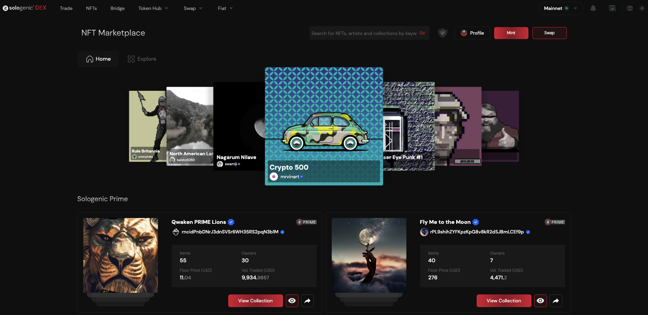The height and width of the screenshot is (315, 648).
Task: Click the Go search icon
Action: coord(422,33)
